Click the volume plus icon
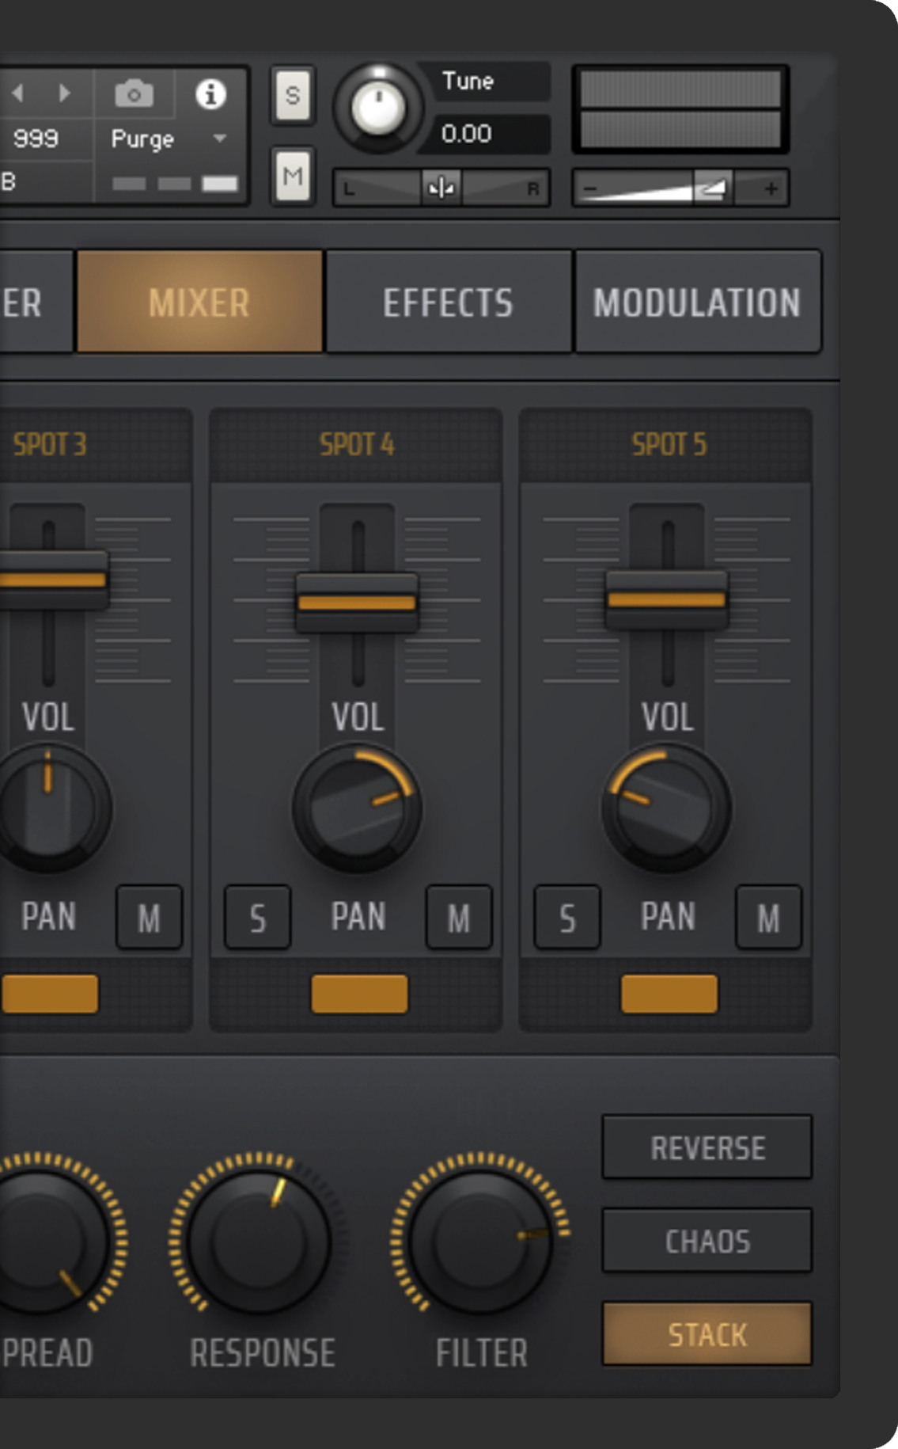898x1449 pixels. (771, 188)
